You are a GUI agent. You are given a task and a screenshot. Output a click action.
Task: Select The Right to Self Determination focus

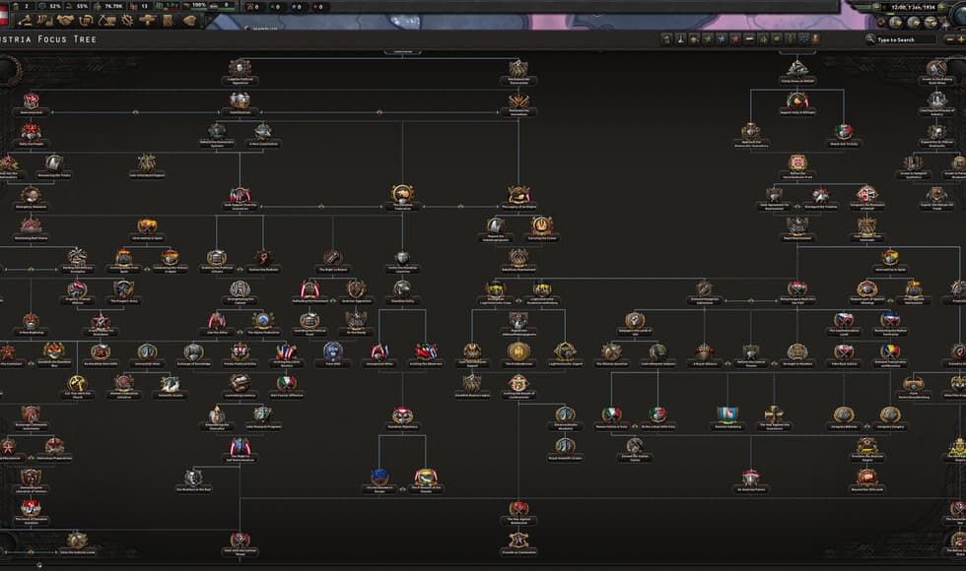[240, 450]
